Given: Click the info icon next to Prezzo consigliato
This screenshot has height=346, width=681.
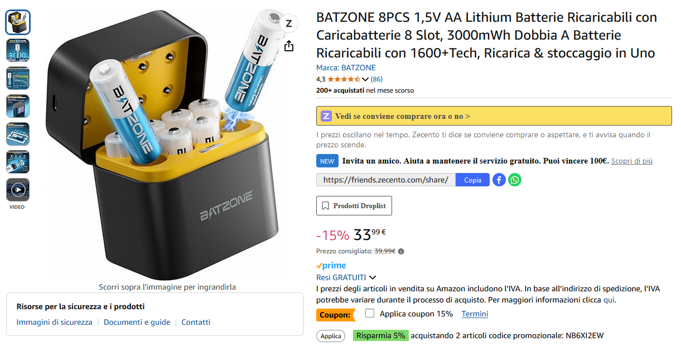Looking at the screenshot, I should (x=402, y=251).
